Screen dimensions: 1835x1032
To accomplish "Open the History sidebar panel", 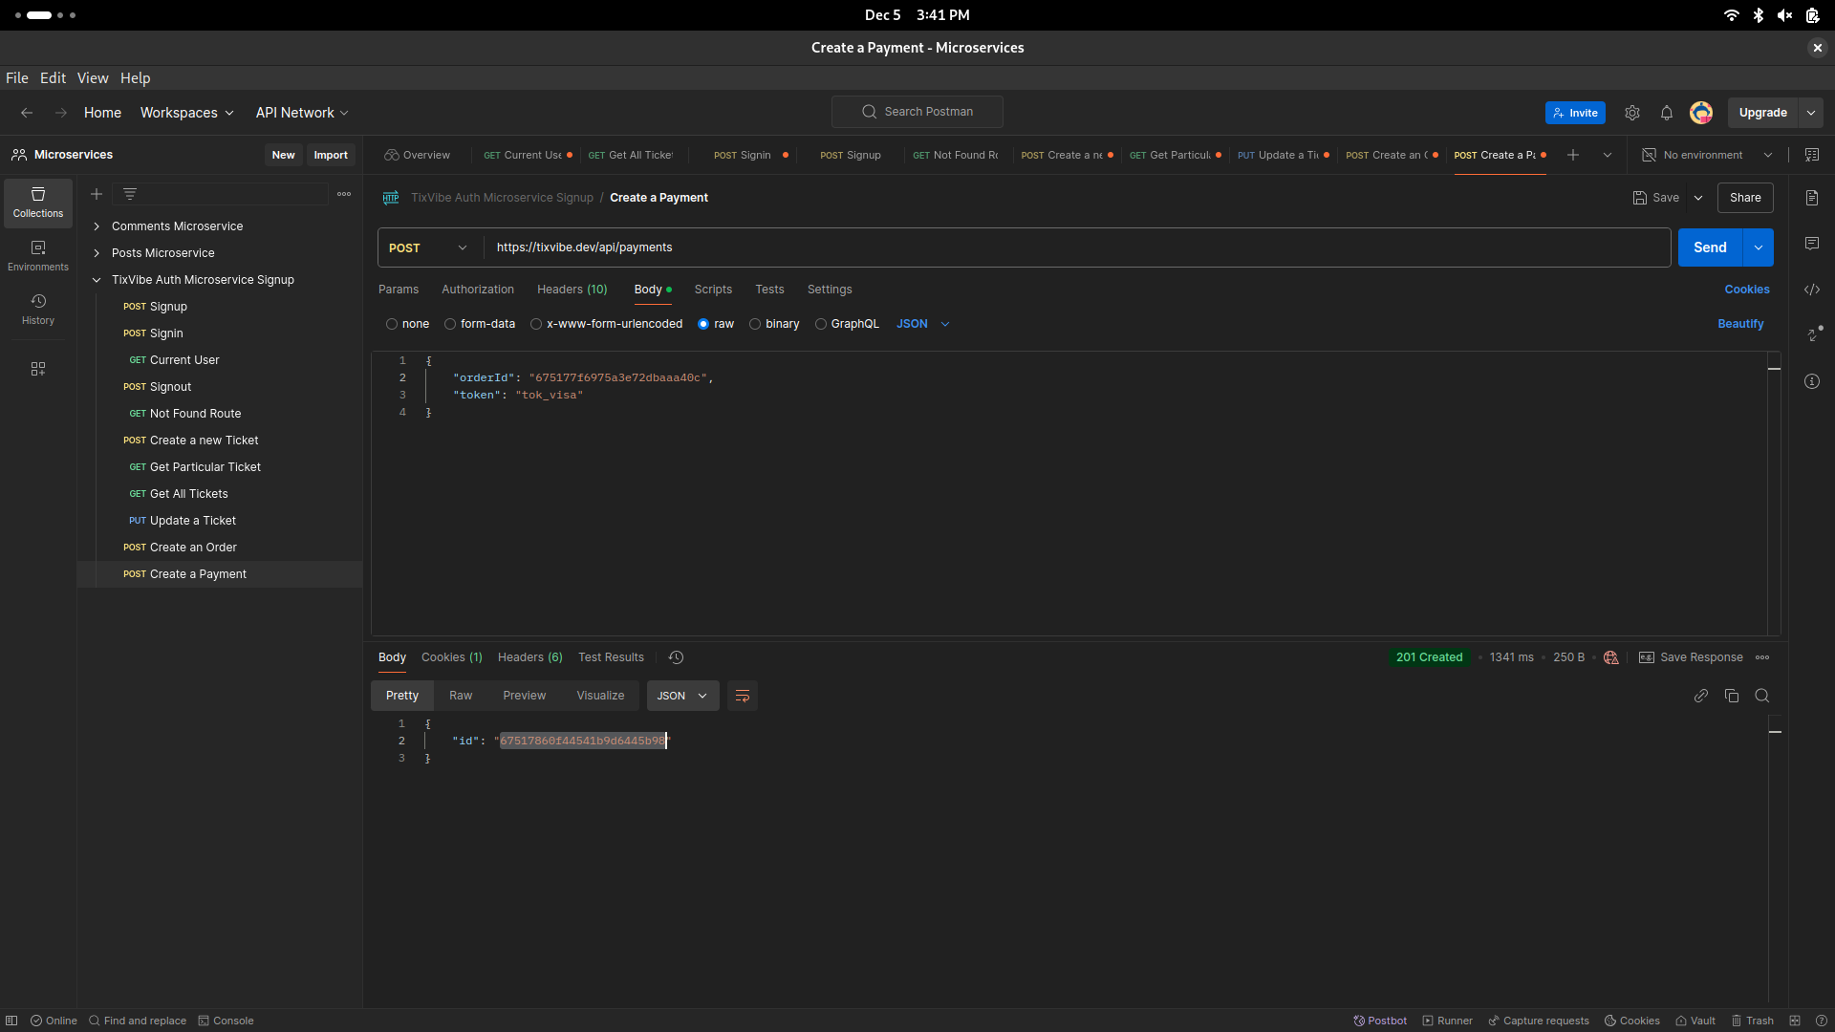I will coord(38,310).
